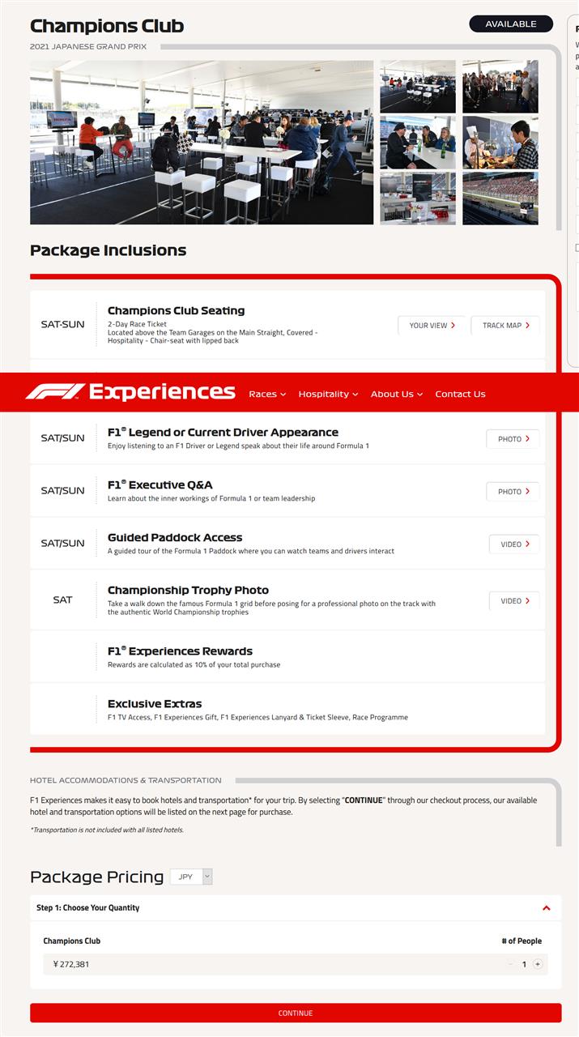Decrease number of people with minus icon
The image size is (579, 1037).
(x=510, y=964)
